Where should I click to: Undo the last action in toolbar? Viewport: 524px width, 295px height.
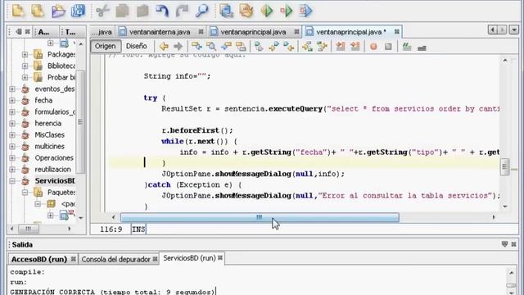tap(162, 11)
